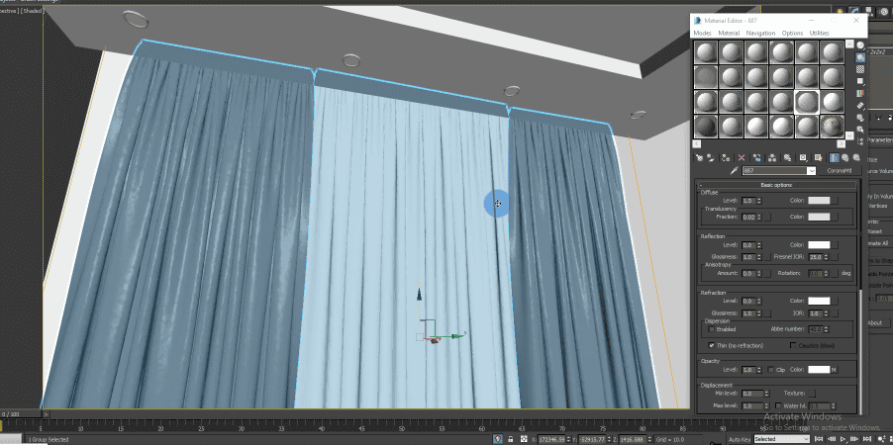Viewport: 893px width, 445px height.
Task: Click Video Color Check icon
Action: (x=860, y=93)
